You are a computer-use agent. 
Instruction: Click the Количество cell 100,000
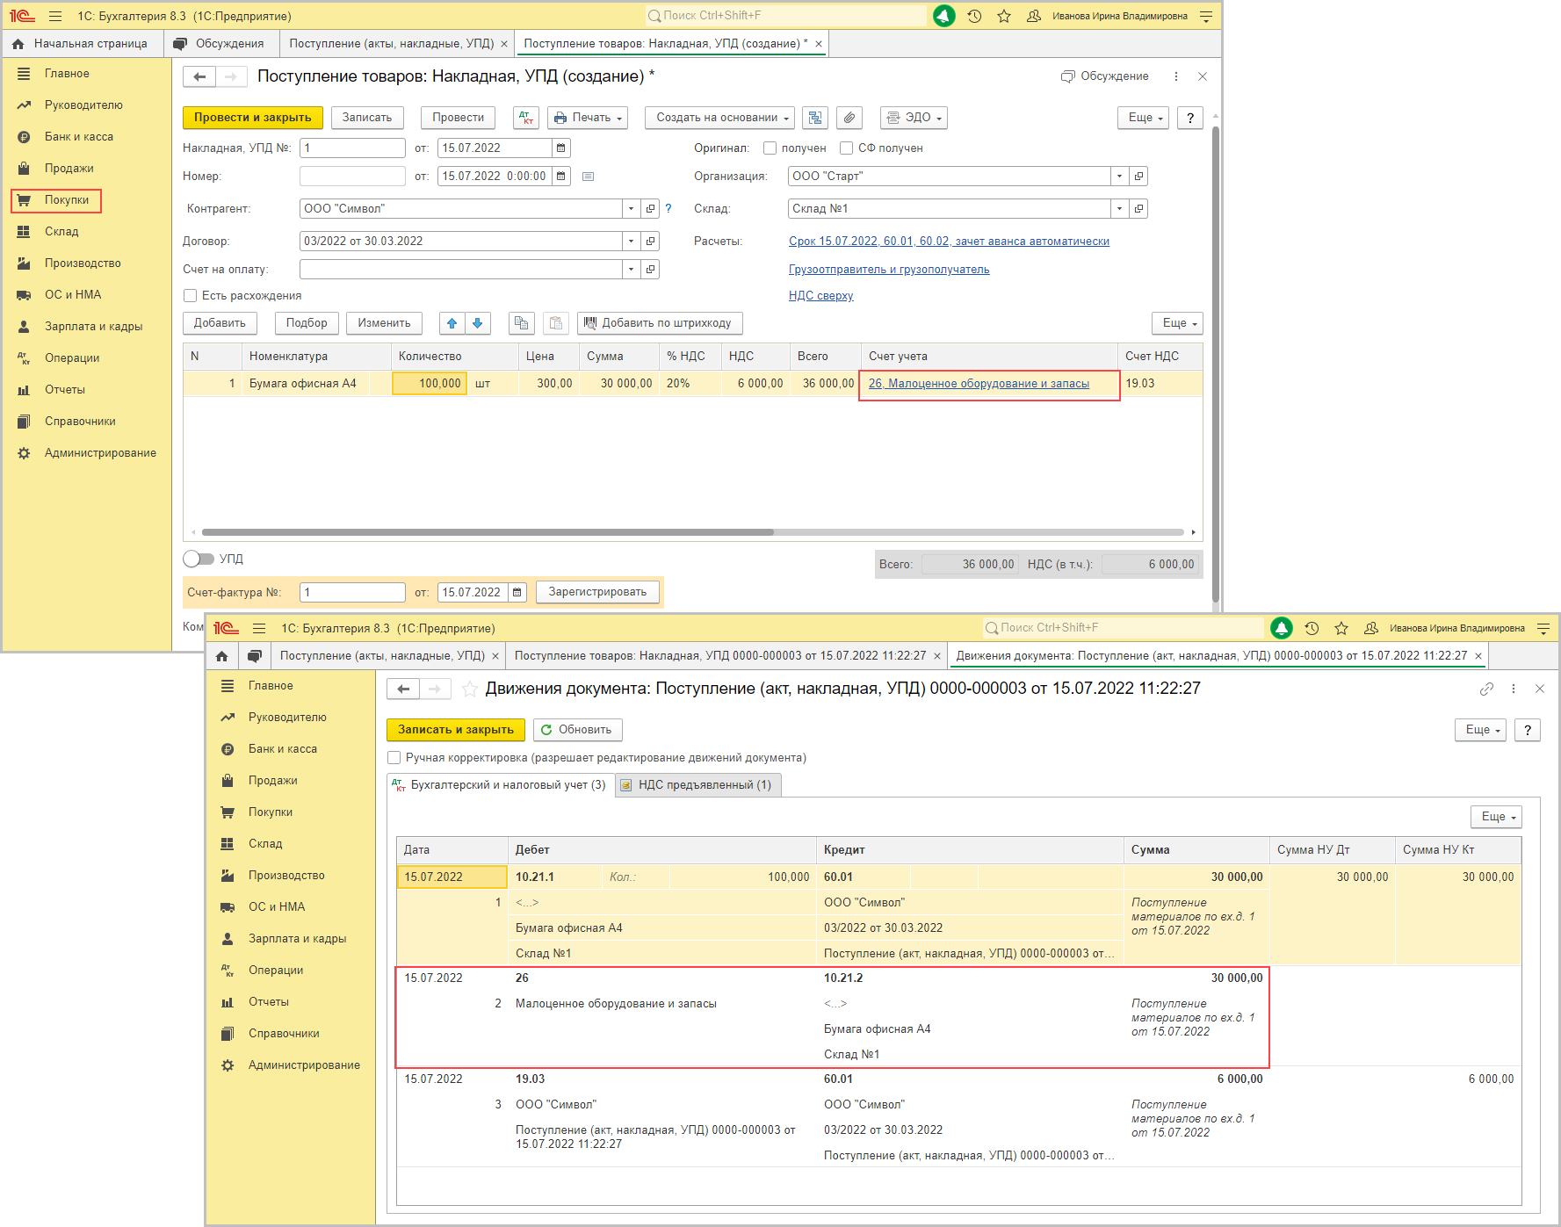(430, 384)
